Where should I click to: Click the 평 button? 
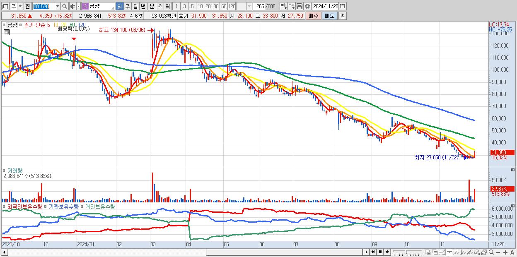coord(342,16)
